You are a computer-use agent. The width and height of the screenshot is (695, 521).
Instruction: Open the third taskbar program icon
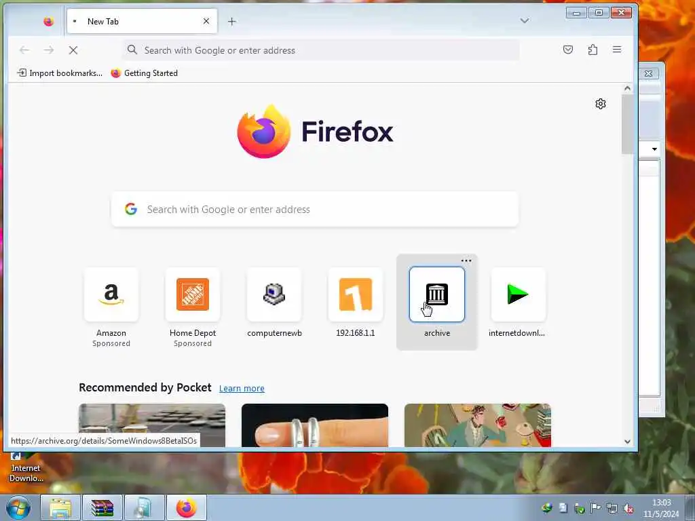click(x=145, y=507)
